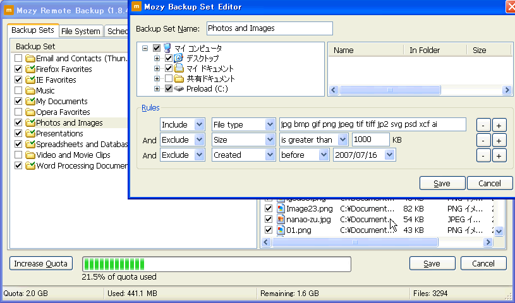Click the 01.png file icon

click(281, 230)
